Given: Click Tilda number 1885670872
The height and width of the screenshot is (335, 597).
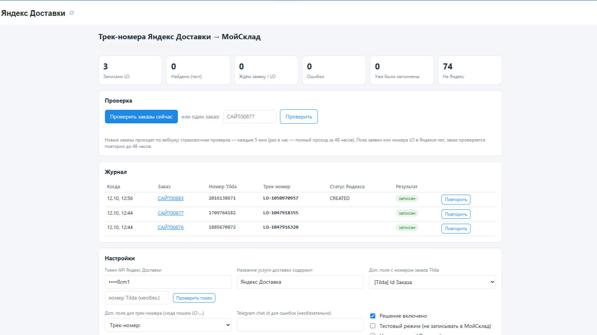Looking at the screenshot, I should 222,227.
